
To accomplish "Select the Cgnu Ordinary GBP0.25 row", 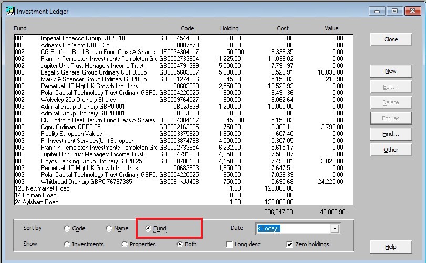I will tap(184, 127).
